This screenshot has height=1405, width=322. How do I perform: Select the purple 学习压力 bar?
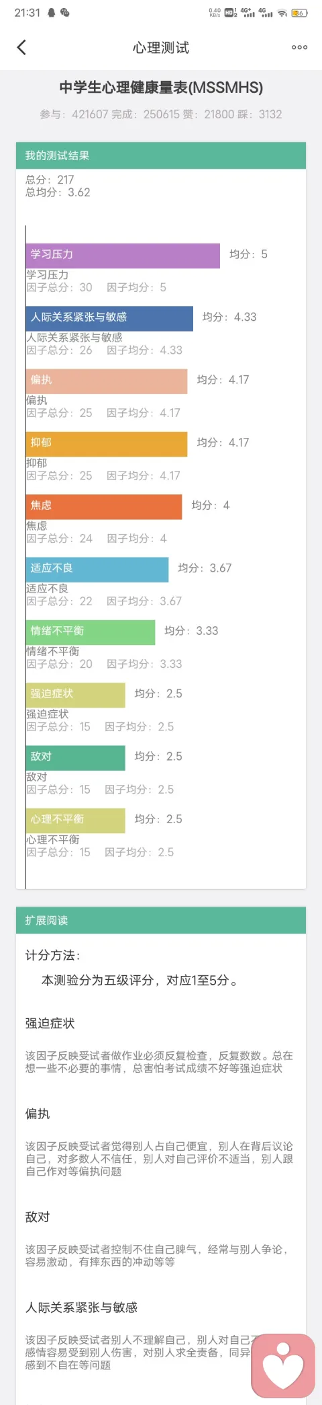[x=123, y=256]
